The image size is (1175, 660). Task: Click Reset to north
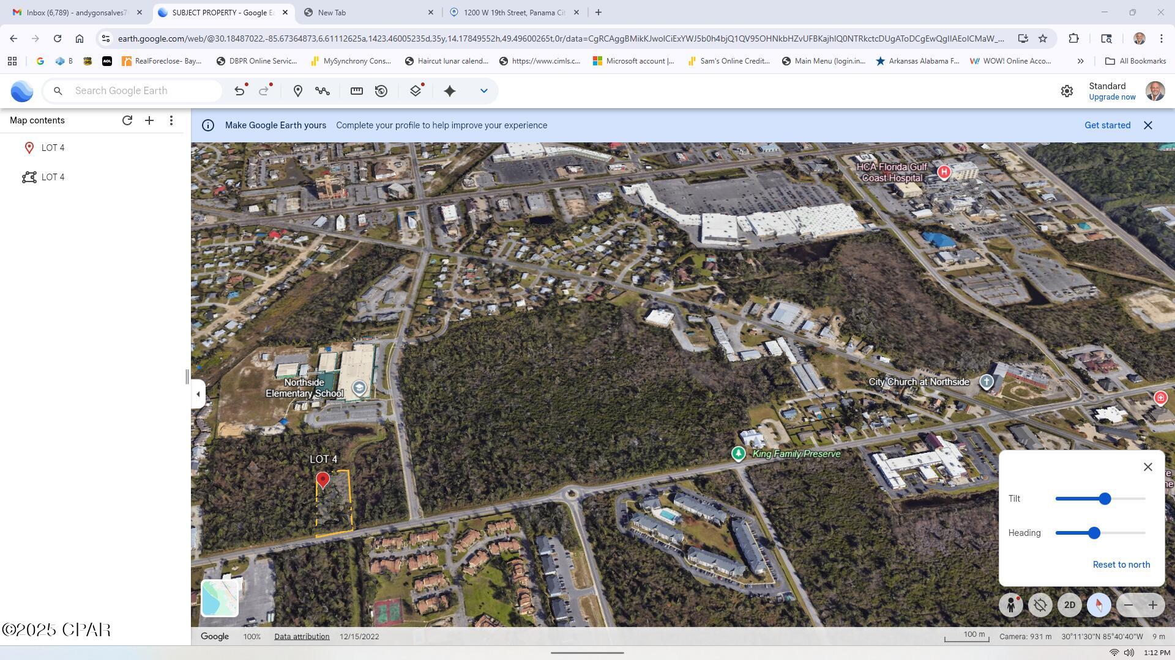[x=1121, y=565]
